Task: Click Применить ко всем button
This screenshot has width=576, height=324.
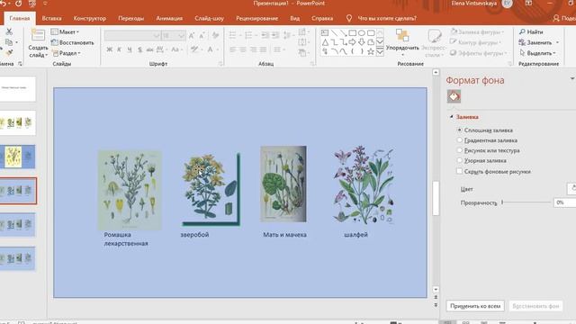Action: pos(475,306)
